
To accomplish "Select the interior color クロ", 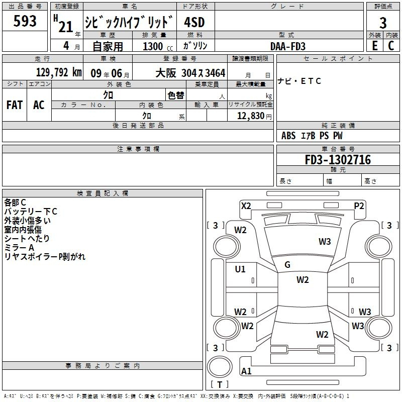I will pos(147,116).
